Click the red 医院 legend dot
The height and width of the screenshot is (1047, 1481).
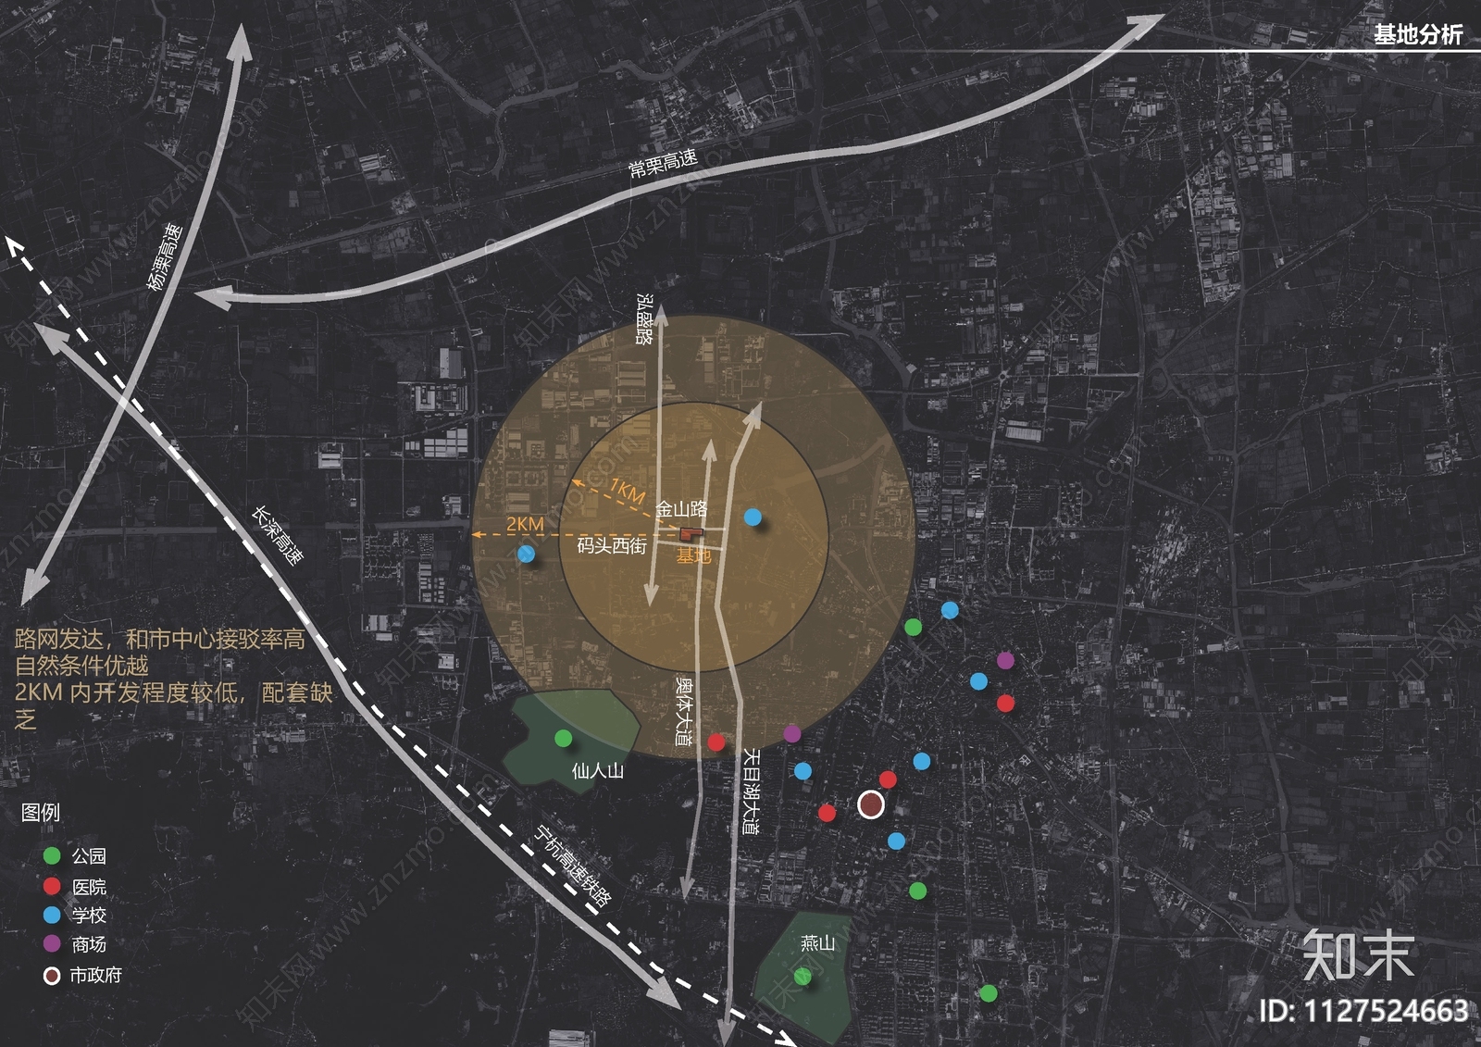[52, 886]
